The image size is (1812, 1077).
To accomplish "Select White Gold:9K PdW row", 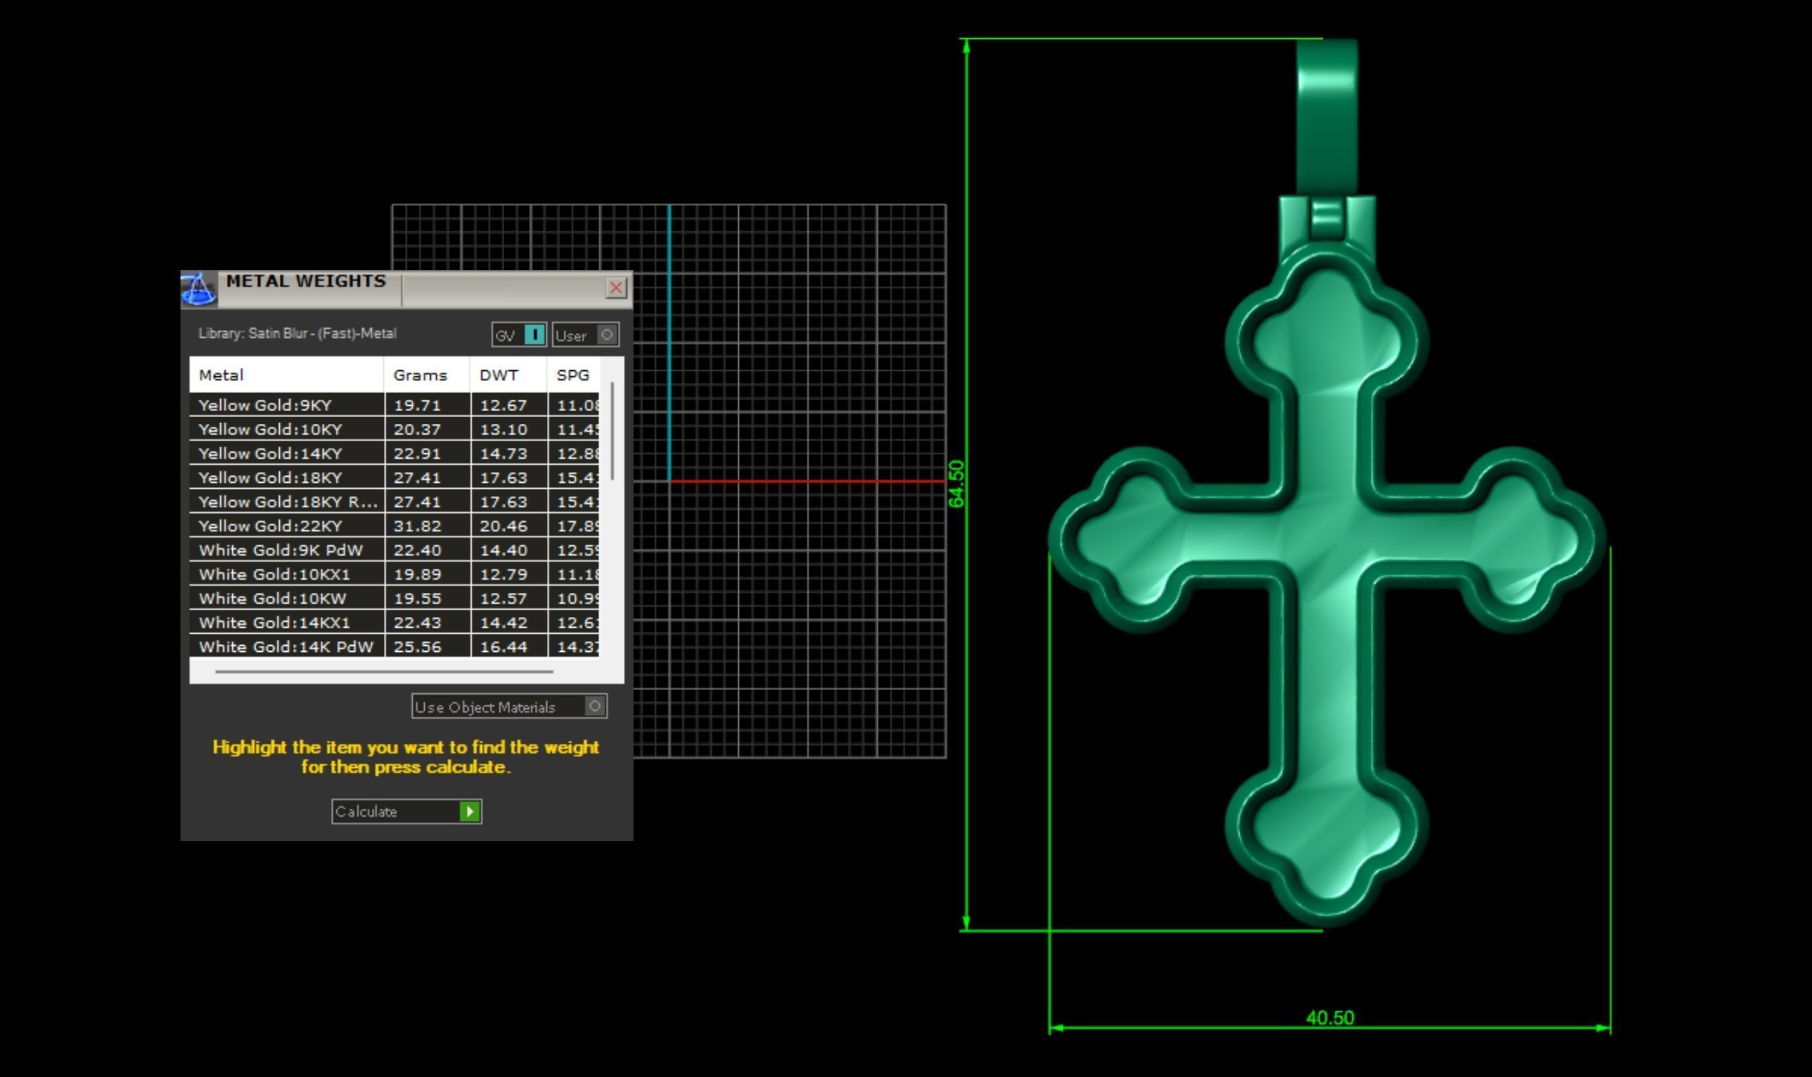I will click(395, 550).
